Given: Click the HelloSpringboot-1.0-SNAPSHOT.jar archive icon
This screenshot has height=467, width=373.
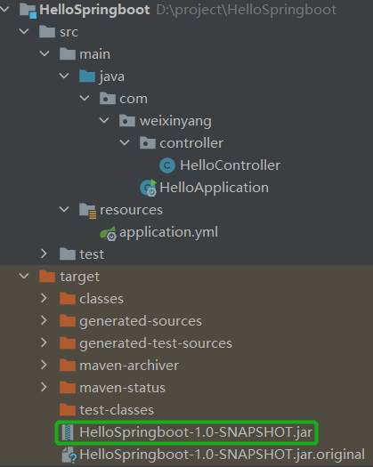Looking at the screenshot, I should click(68, 432).
